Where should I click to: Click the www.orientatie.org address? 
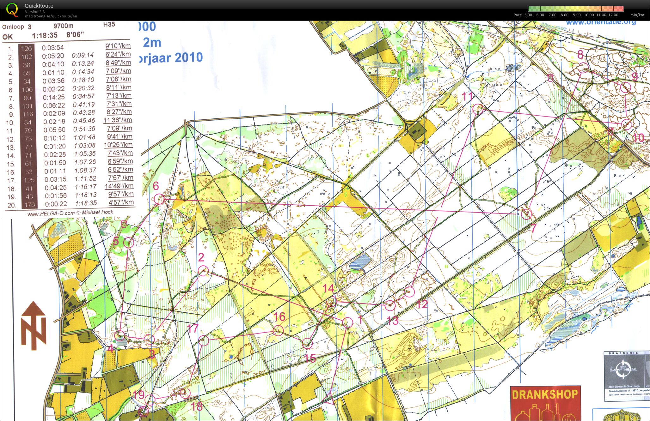click(x=601, y=22)
